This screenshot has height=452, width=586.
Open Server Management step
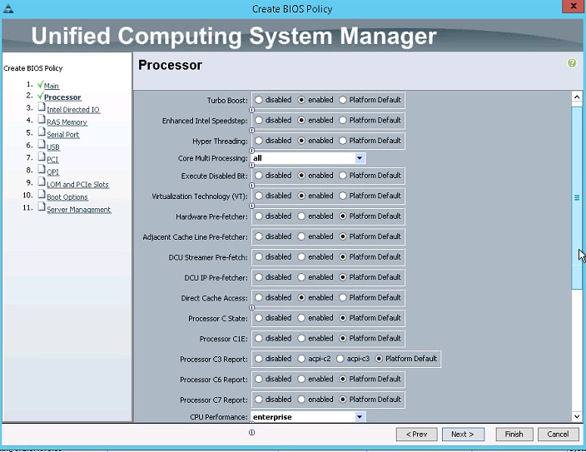point(79,210)
